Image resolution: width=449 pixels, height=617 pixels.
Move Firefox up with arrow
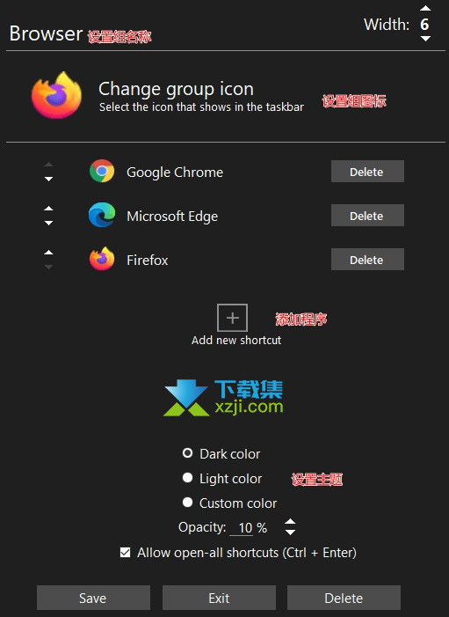pos(48,253)
